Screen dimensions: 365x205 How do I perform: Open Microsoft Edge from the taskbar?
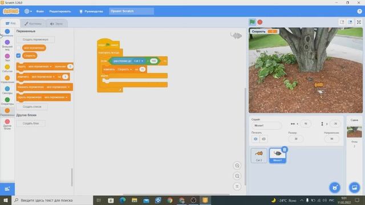123,200
